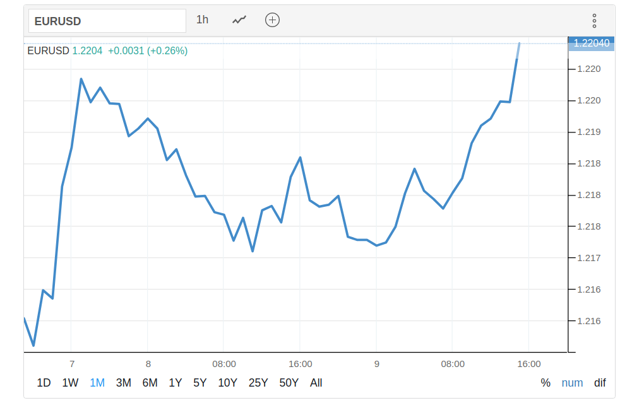Open the chart type line icon
Screen dimensions: 632x403
tap(239, 20)
